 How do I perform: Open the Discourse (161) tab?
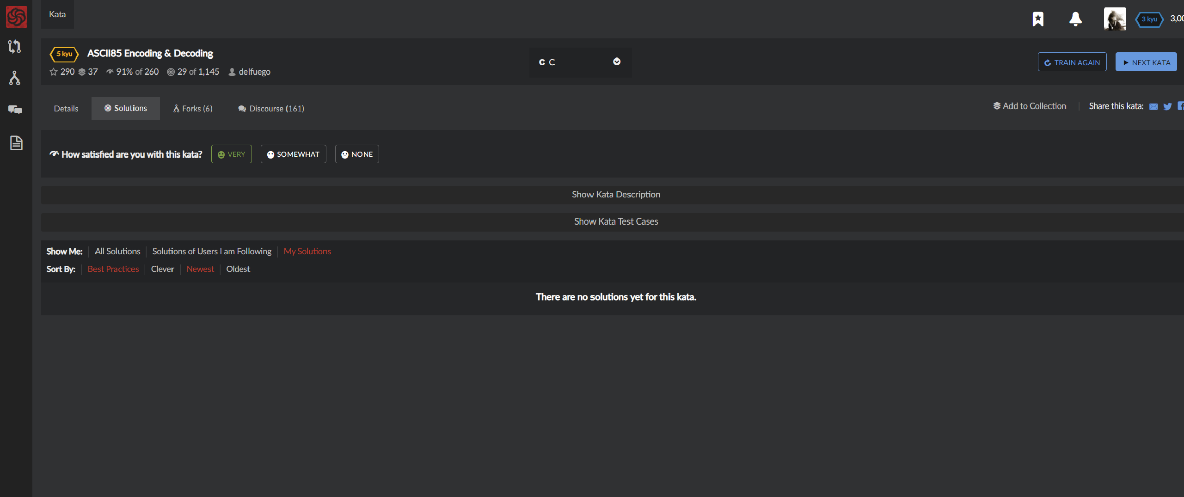point(271,109)
